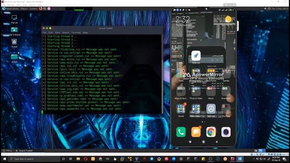Open the RAM Jet rocket app on phone
This screenshot has width=290, height=163.
[196, 55]
